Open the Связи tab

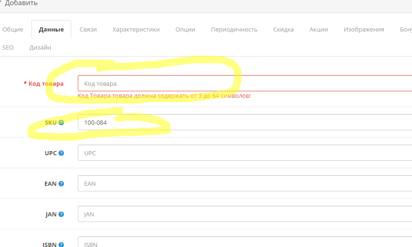tap(88, 29)
